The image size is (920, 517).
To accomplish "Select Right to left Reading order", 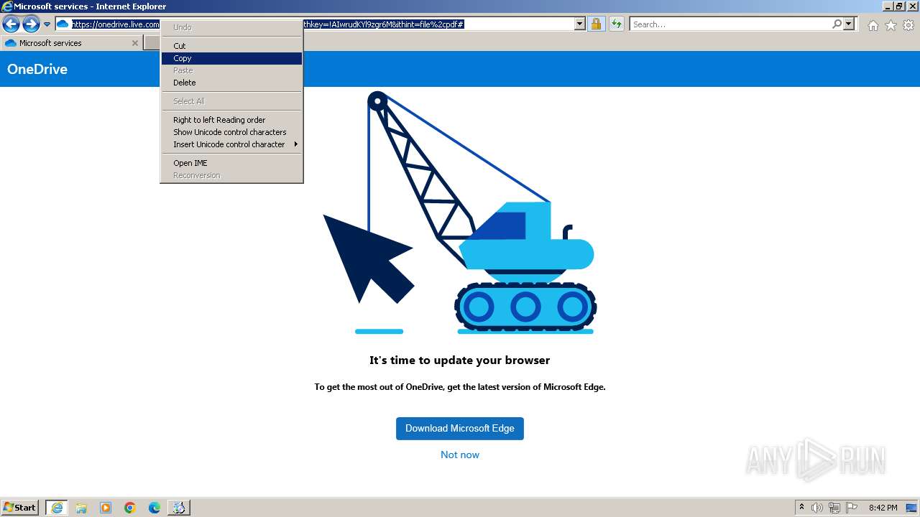I will (x=231, y=120).
